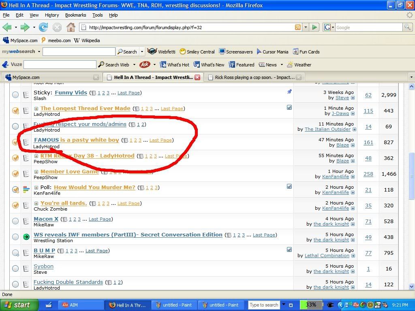Open the Macon X thread

coord(46,219)
